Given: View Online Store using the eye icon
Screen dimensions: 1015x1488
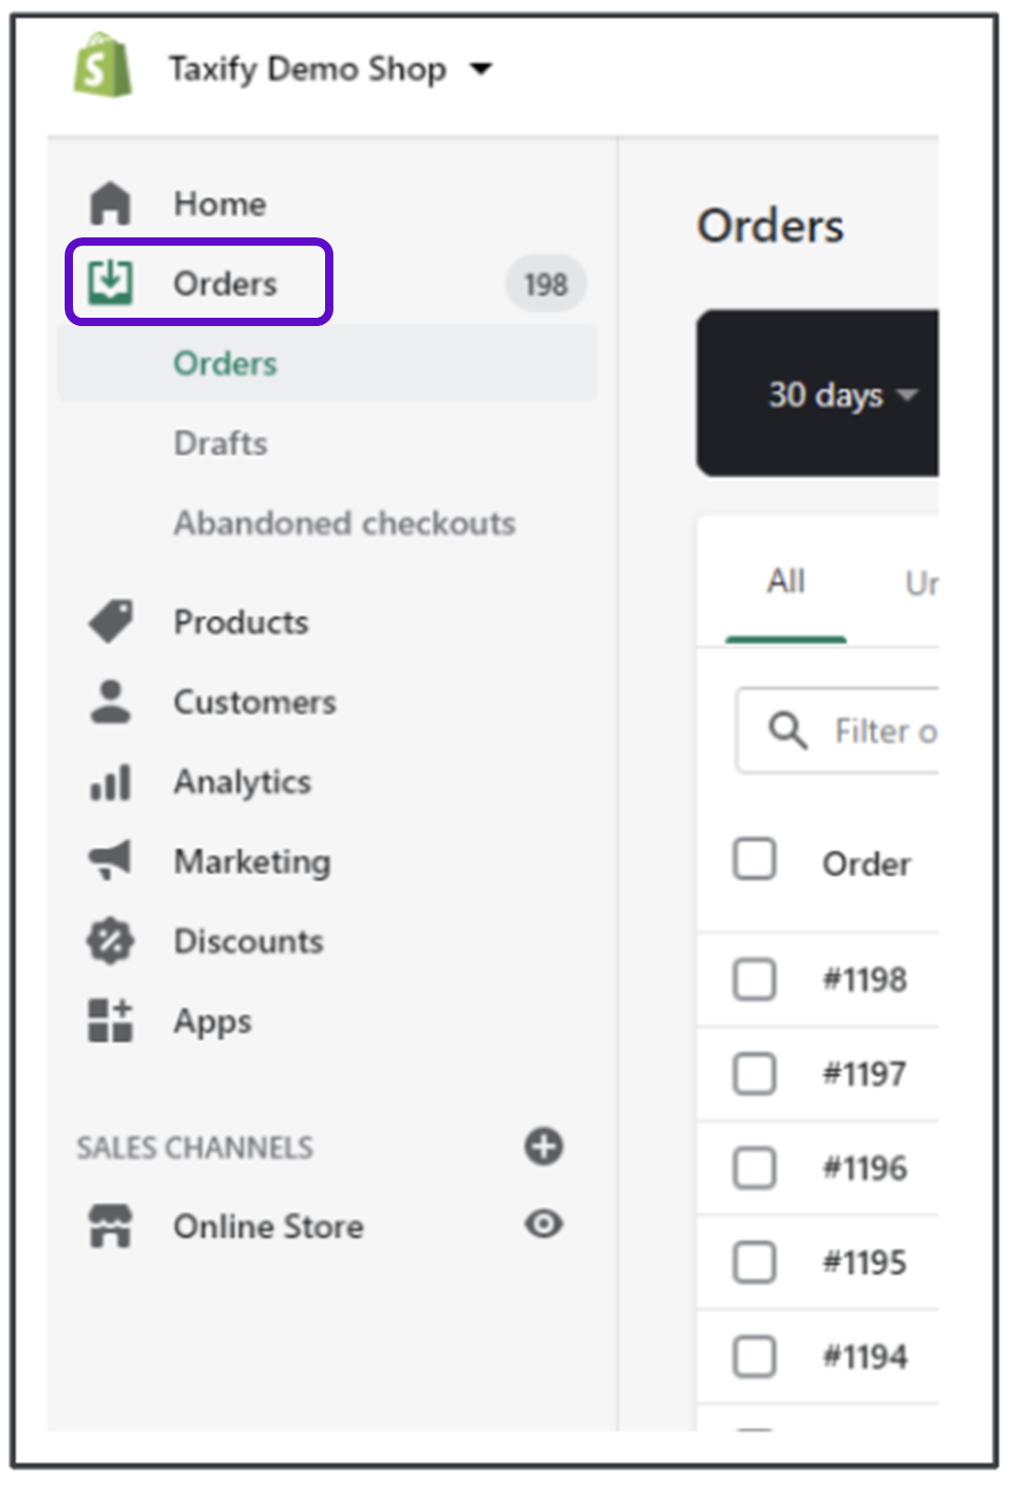Looking at the screenshot, I should coord(544,1225).
